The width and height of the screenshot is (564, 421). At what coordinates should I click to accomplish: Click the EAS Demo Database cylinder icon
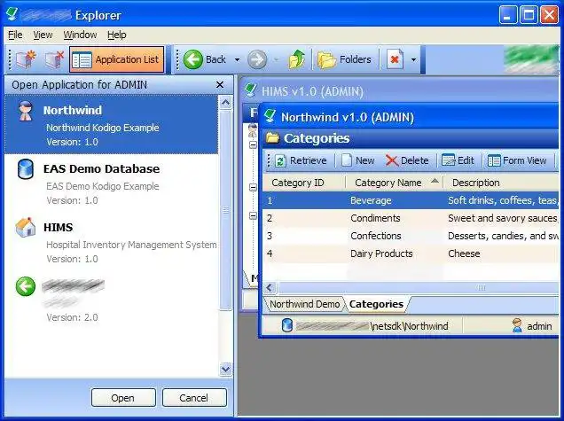tap(26, 169)
